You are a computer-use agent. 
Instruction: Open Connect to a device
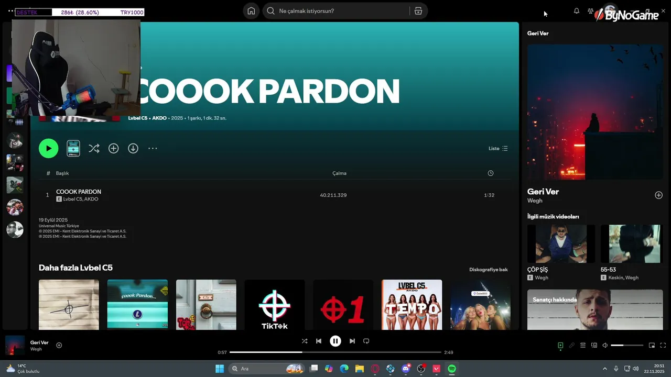click(594, 345)
